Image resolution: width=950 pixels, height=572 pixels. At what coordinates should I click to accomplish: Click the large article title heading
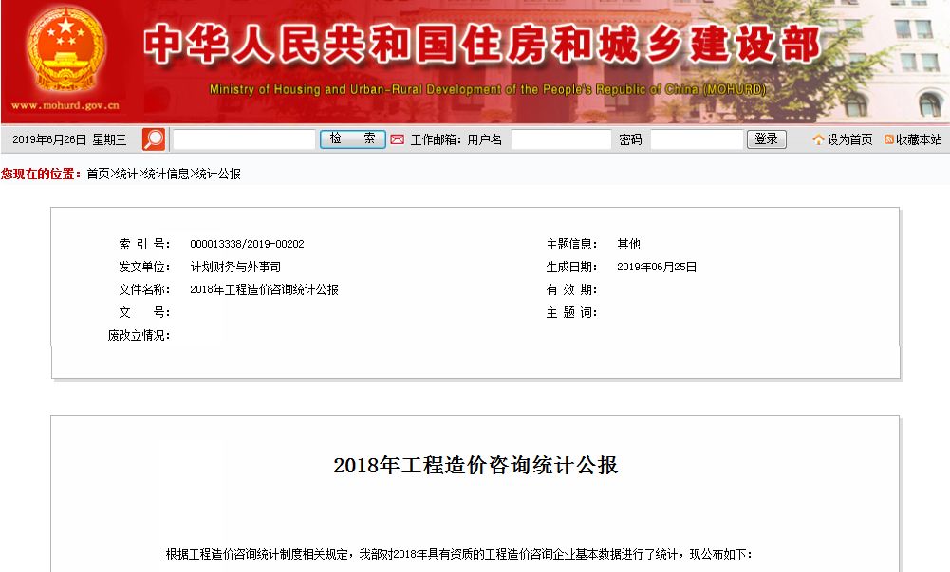coord(475,465)
